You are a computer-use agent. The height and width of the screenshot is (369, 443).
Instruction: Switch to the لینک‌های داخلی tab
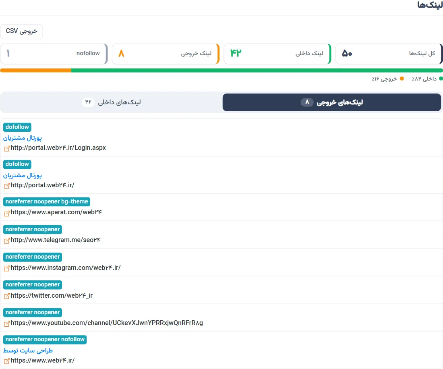[x=111, y=102]
